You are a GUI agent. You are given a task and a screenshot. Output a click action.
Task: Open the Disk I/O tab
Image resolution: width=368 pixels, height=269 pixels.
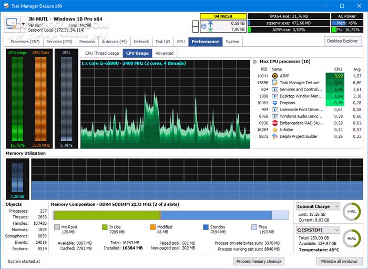[x=163, y=42]
